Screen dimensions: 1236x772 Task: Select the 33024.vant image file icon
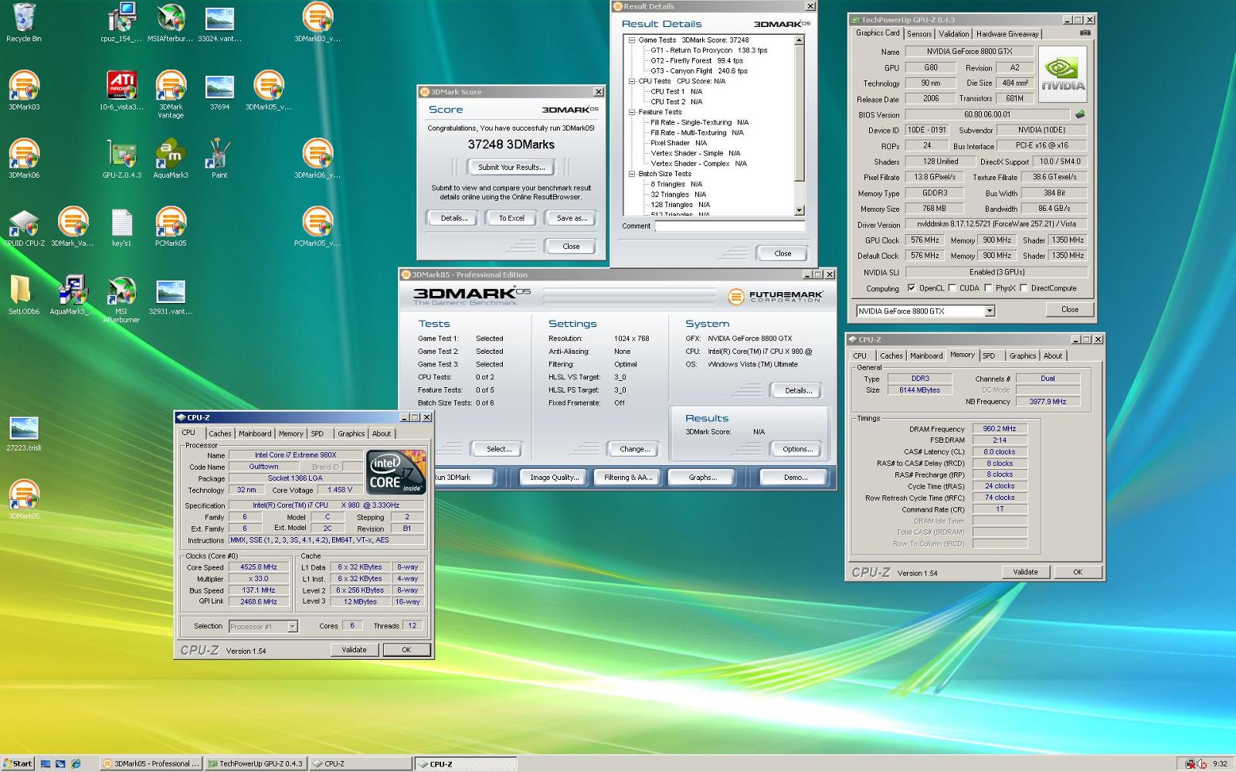(219, 22)
